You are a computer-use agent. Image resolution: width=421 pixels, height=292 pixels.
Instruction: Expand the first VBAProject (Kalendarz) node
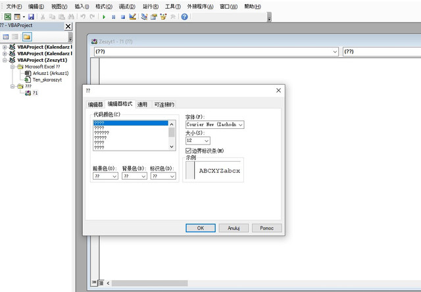pos(5,47)
